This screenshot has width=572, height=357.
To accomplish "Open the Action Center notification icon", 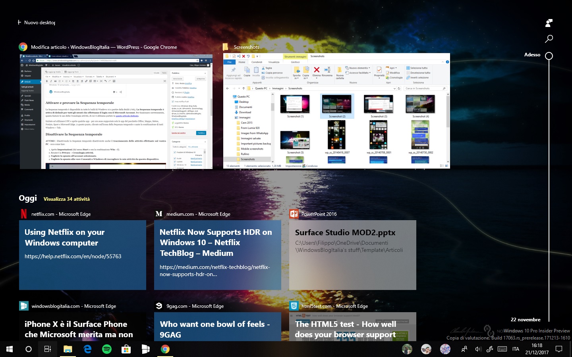I will 559,349.
